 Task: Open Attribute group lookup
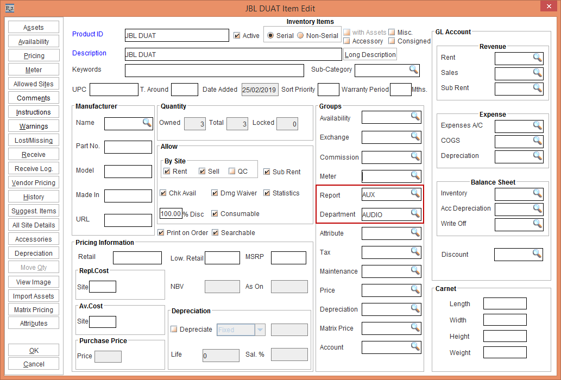[415, 232]
